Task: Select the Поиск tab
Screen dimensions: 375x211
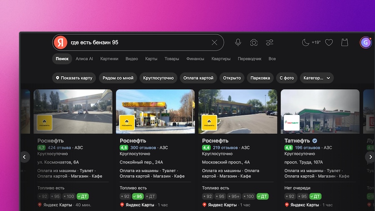Action: point(62,59)
